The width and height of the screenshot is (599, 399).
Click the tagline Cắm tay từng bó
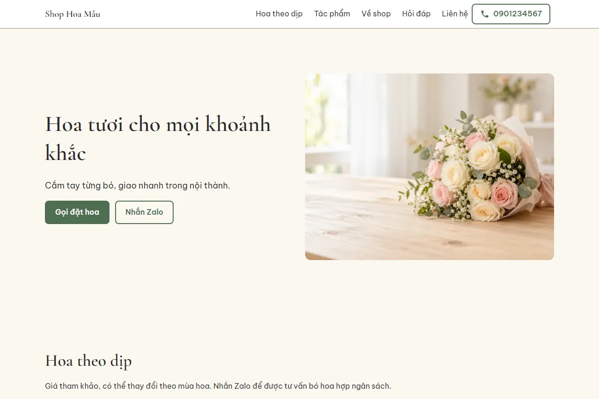click(138, 186)
